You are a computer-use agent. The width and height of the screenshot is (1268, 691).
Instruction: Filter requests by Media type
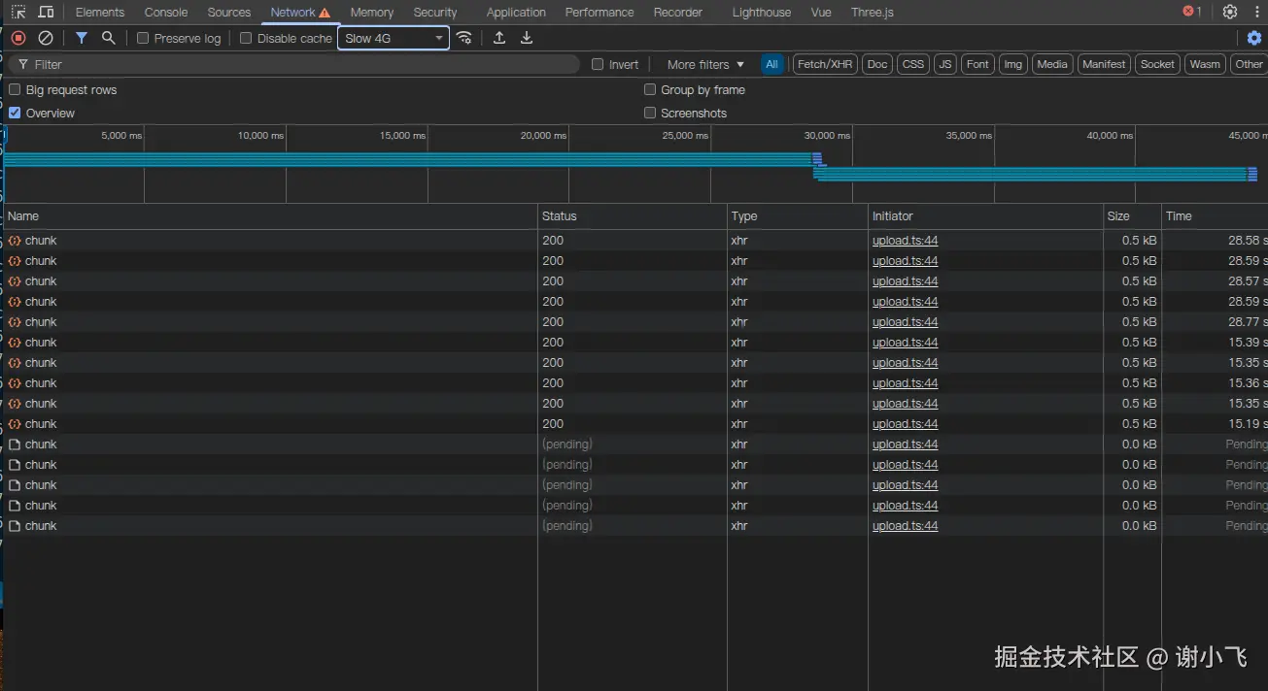click(1052, 64)
